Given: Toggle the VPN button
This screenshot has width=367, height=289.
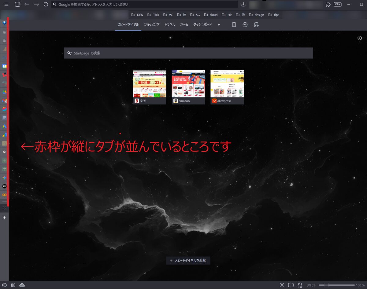Looking at the screenshot, I should coord(338,5).
